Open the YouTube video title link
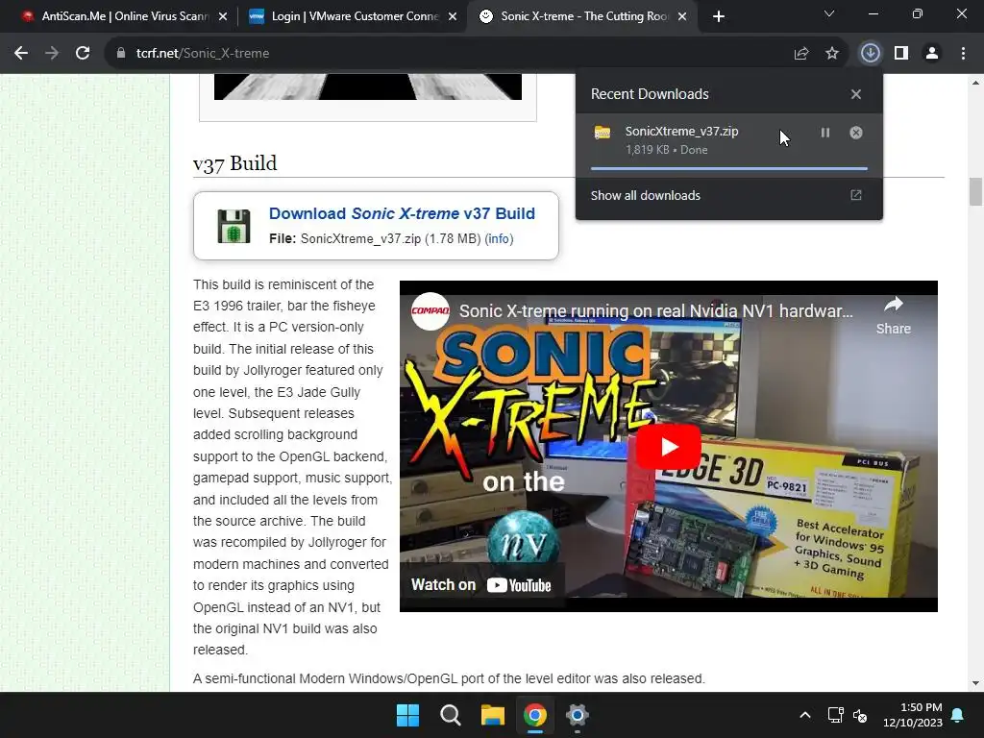Viewport: 984px width, 738px height. (655, 311)
